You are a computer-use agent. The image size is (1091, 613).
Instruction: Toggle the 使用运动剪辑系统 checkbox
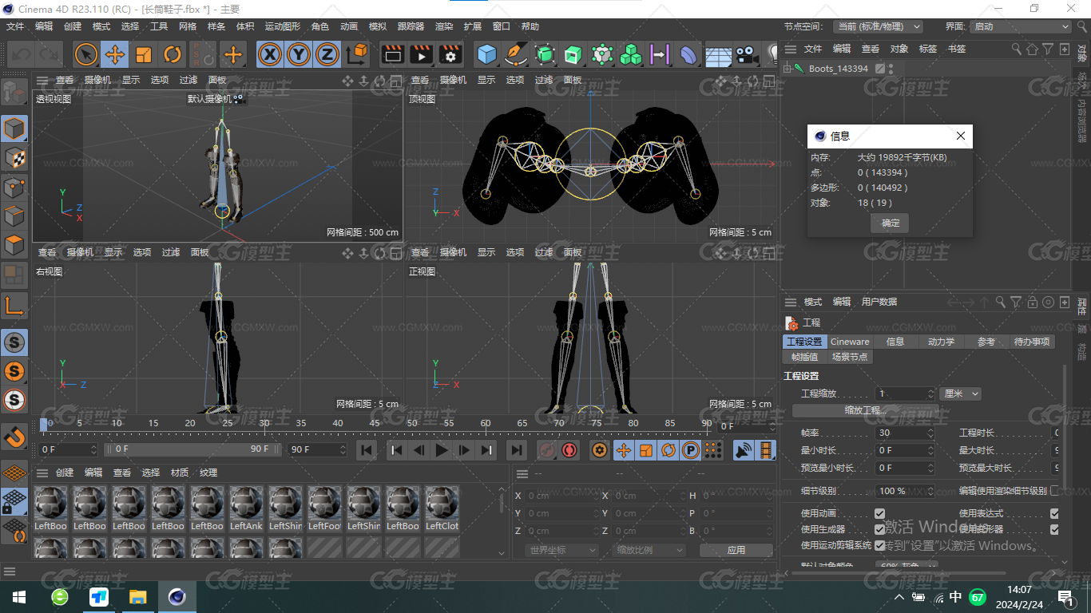click(x=879, y=545)
